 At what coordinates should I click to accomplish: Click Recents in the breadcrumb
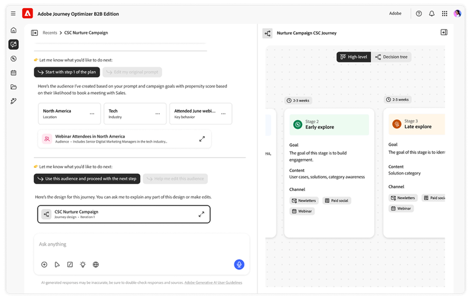point(50,33)
